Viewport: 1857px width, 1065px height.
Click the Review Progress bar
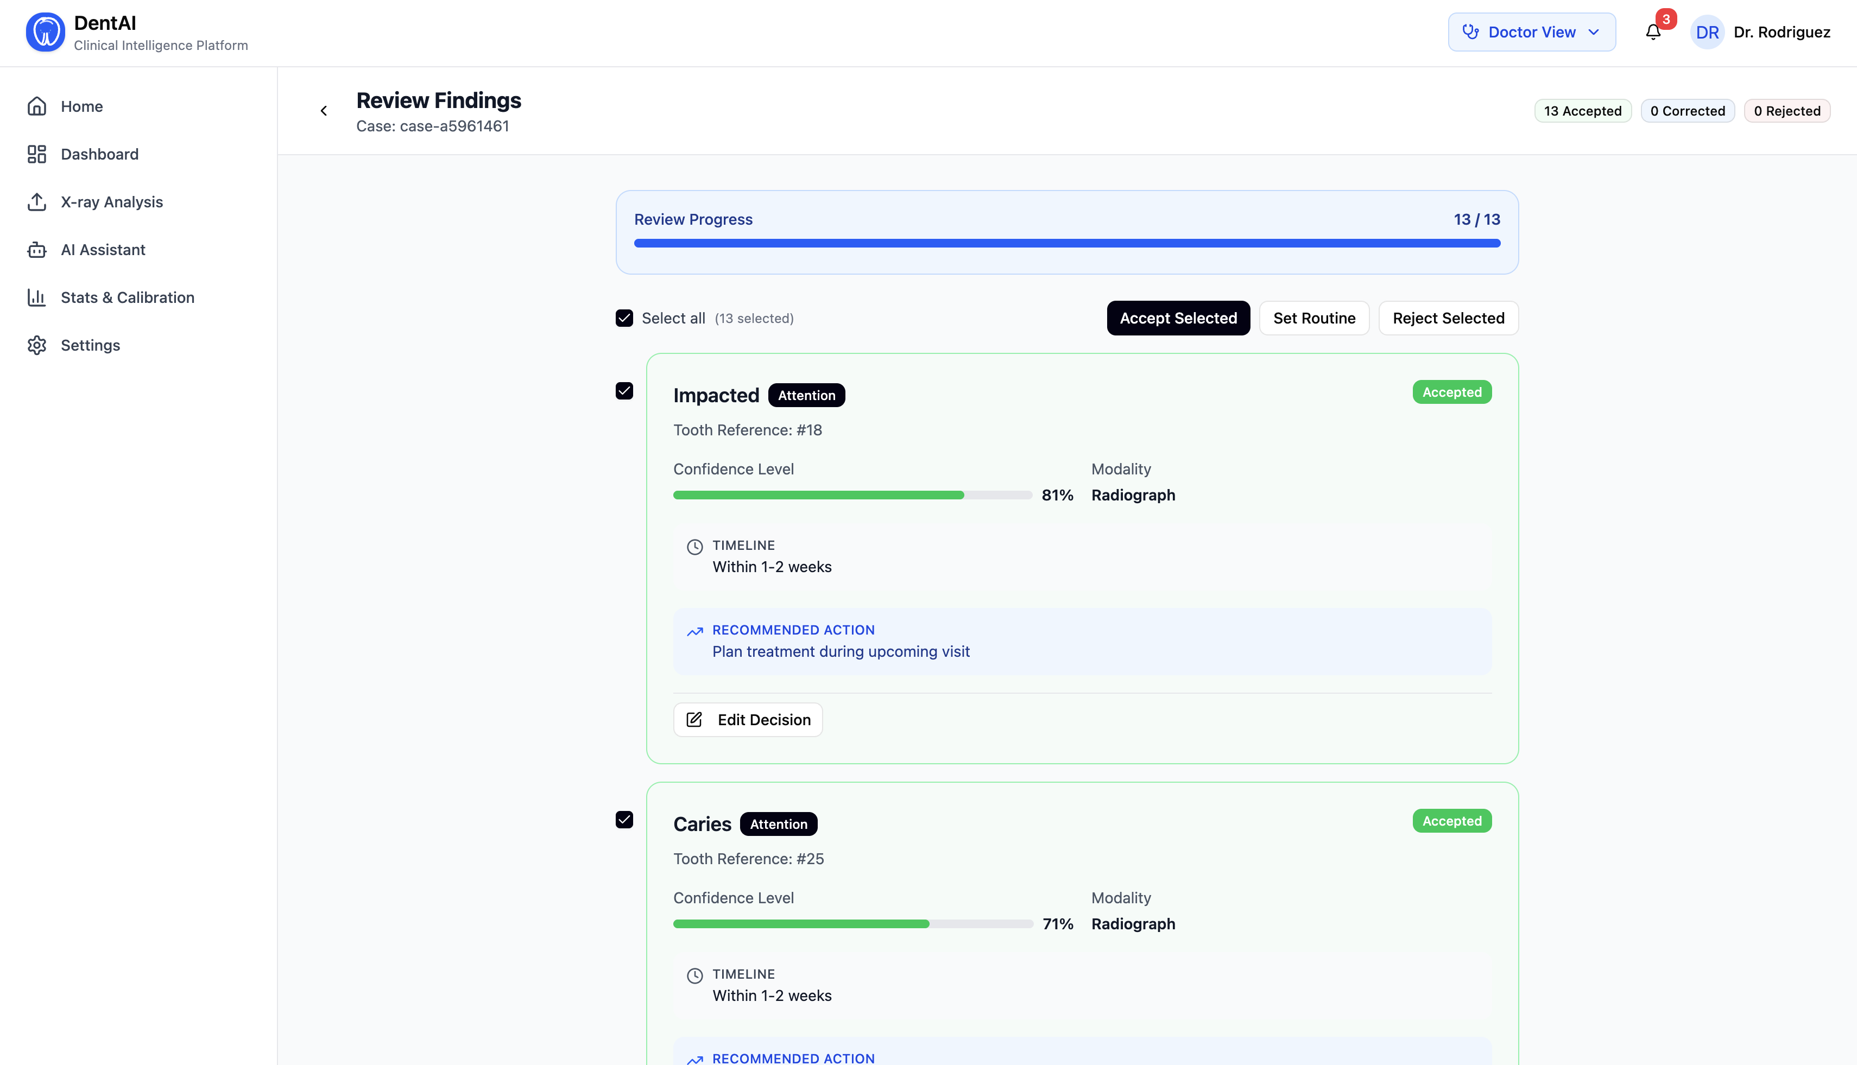[x=1067, y=243]
